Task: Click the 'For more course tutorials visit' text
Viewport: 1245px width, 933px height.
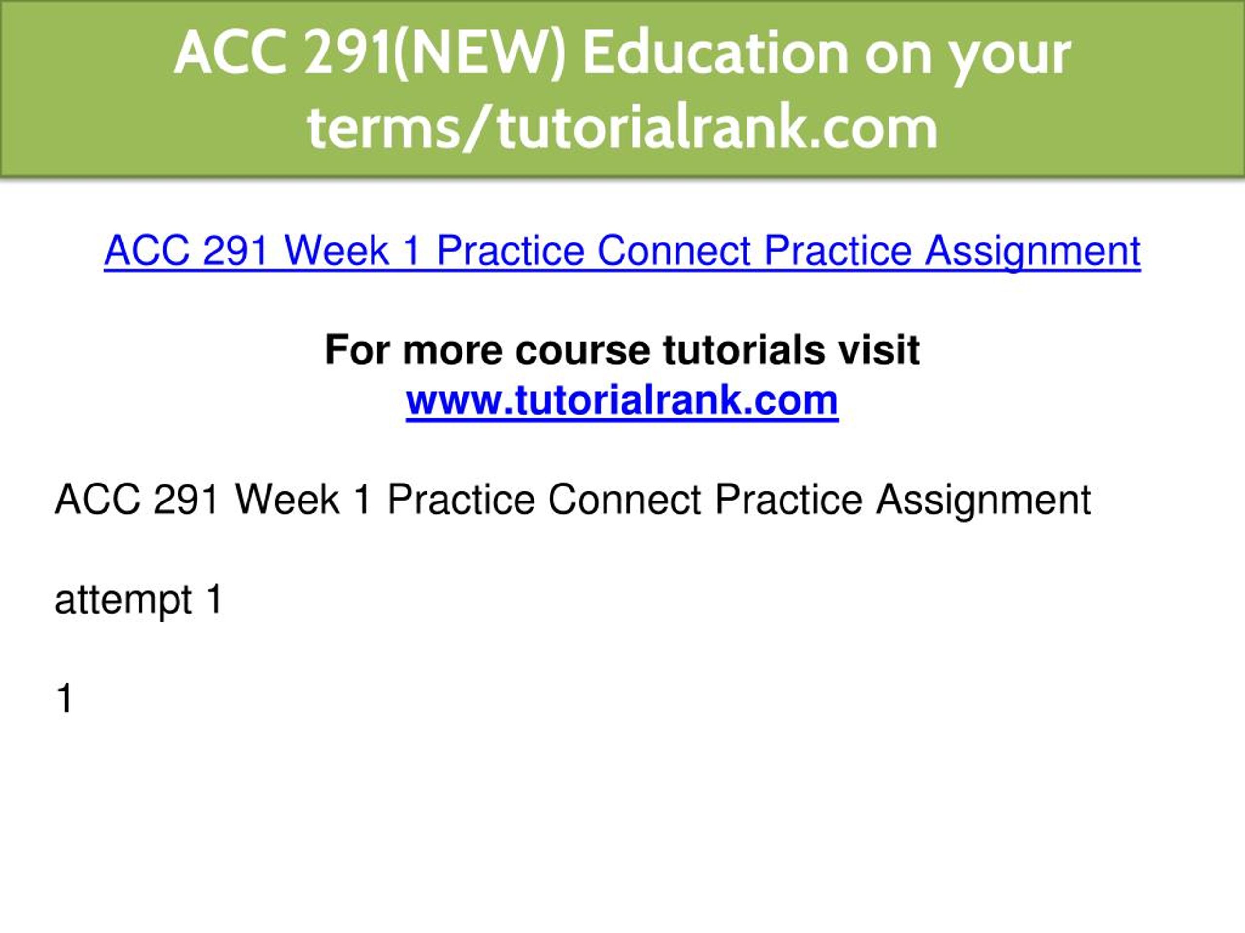Action: (622, 350)
